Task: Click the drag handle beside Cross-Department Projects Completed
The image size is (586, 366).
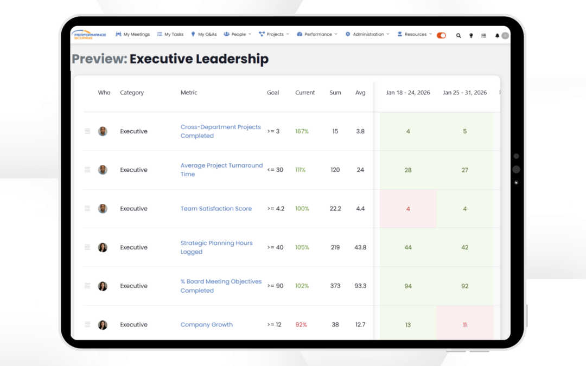Action: point(87,131)
